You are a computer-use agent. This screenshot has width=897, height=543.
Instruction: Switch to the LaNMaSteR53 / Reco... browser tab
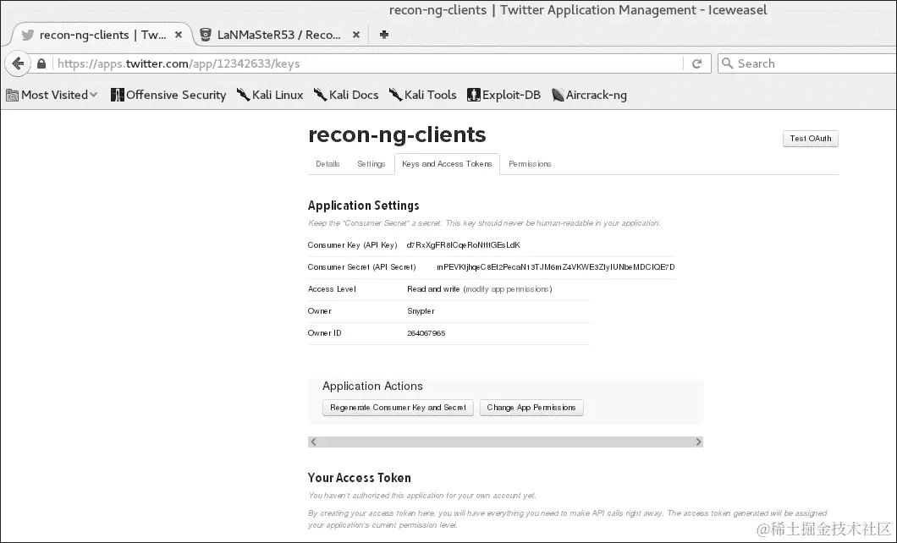pos(278,35)
